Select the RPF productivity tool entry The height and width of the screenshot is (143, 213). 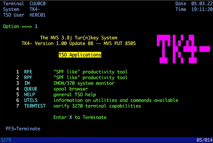coord(28,78)
